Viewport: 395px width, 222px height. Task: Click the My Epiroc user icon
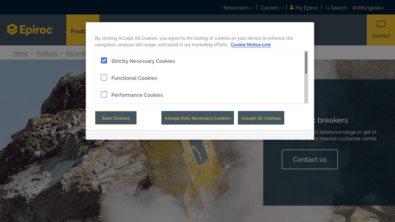pyautogui.click(x=292, y=7)
